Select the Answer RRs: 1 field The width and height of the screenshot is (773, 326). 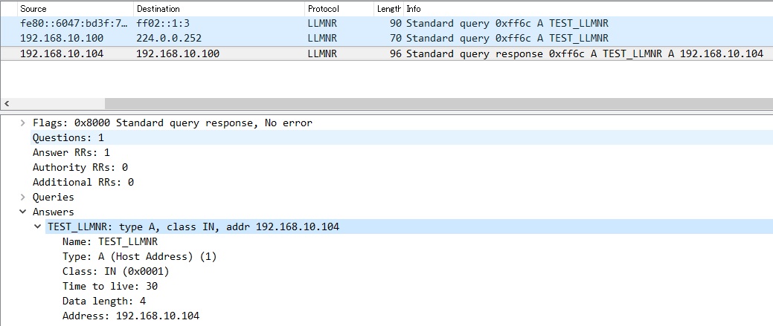click(71, 152)
